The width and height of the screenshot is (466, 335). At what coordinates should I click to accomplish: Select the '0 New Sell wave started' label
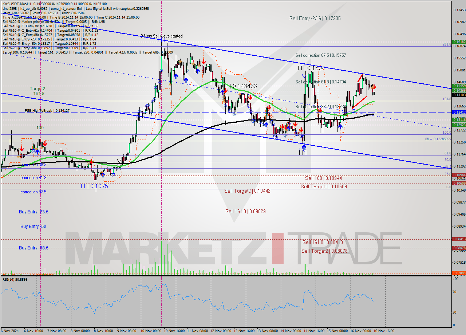point(162,36)
